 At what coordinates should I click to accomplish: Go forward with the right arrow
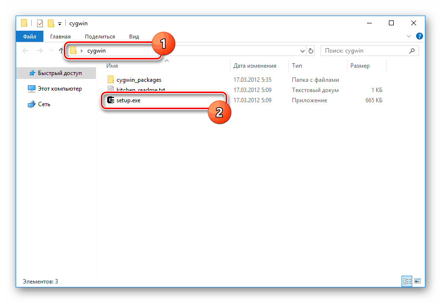tap(40, 51)
